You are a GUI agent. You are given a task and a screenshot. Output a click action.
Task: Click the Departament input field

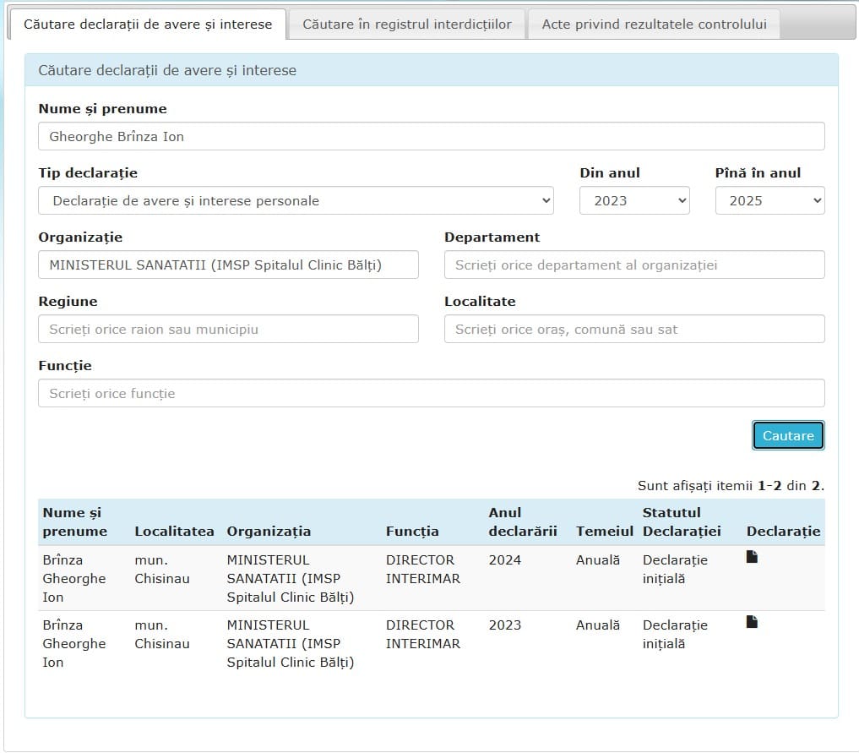click(633, 265)
